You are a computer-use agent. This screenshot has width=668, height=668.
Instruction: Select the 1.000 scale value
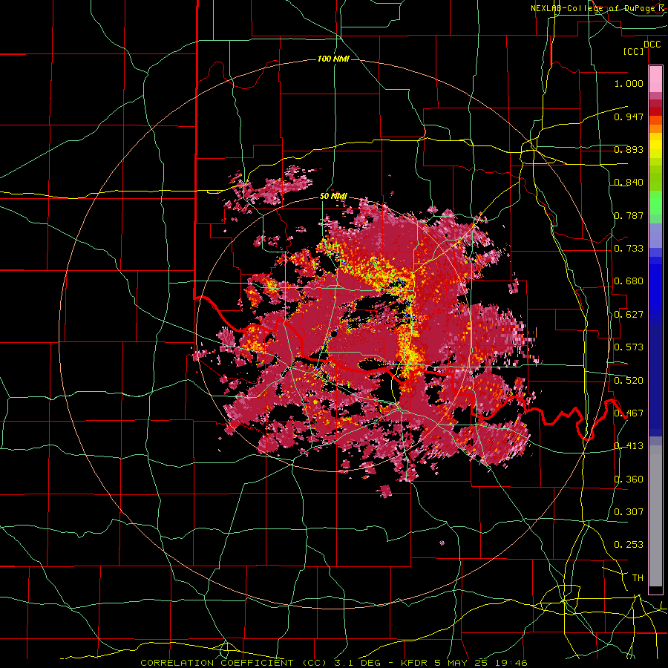tap(629, 83)
